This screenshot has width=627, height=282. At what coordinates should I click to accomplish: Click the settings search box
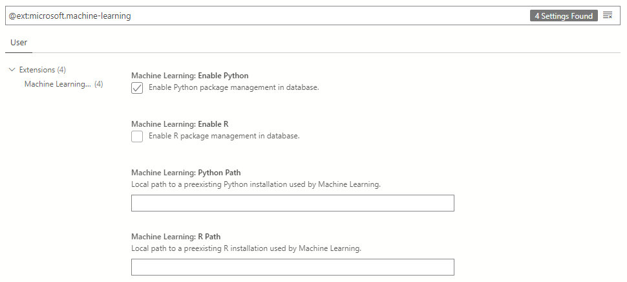click(259, 16)
